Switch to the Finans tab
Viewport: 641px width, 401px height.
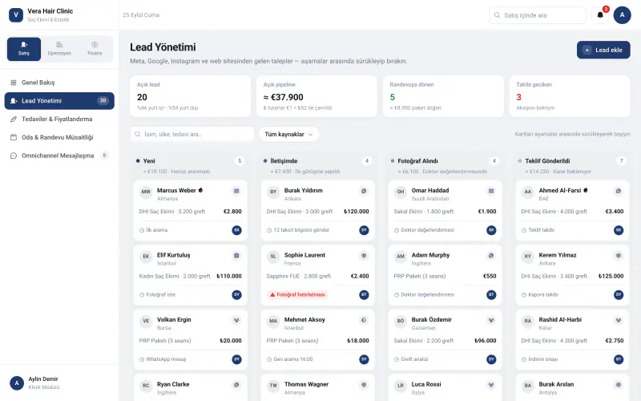95,49
